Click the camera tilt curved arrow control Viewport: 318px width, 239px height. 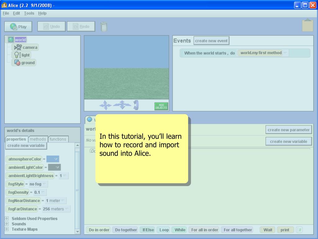click(x=136, y=105)
